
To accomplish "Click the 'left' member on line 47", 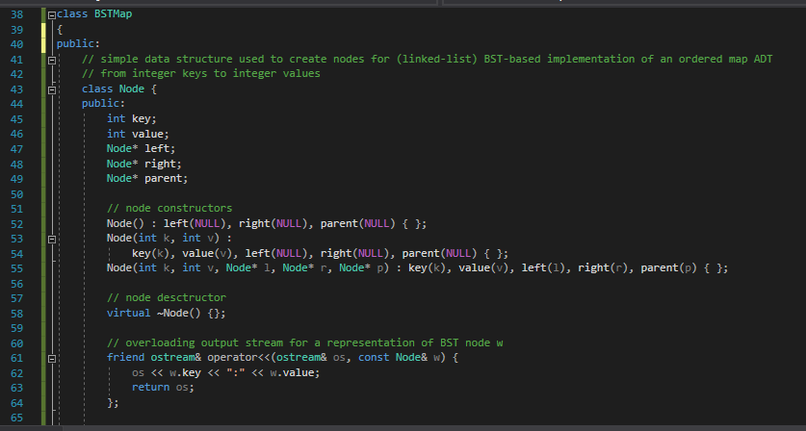I will click(157, 148).
